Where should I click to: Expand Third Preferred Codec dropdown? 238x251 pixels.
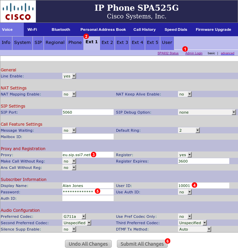tap(192, 223)
